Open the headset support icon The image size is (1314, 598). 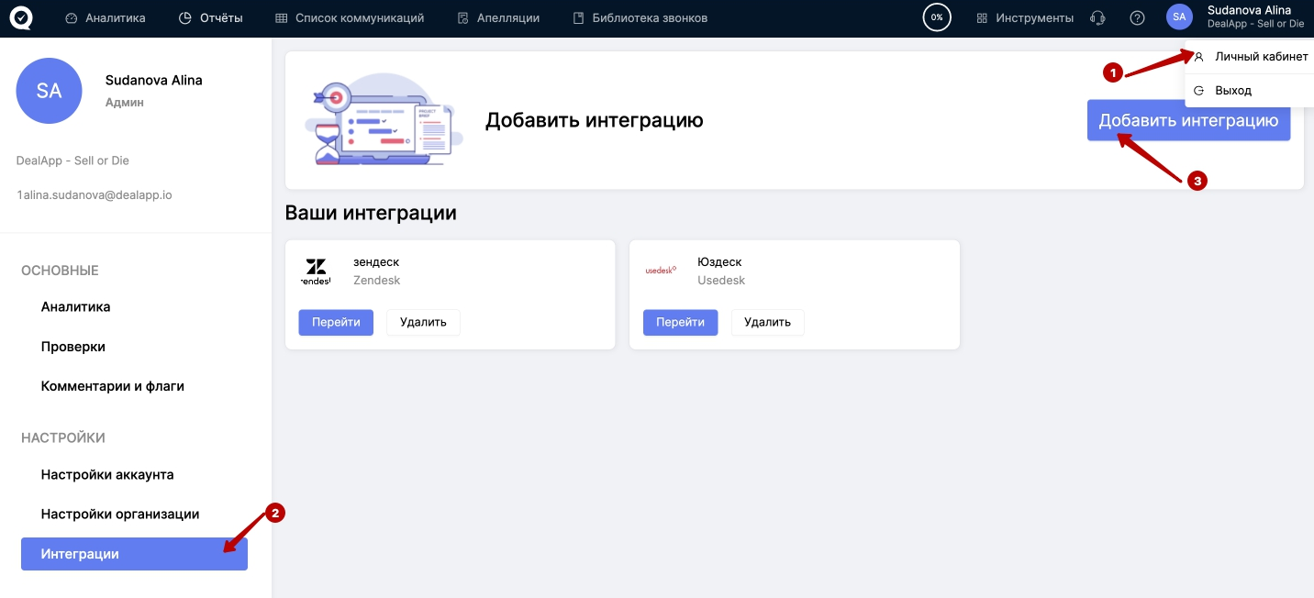click(1097, 18)
